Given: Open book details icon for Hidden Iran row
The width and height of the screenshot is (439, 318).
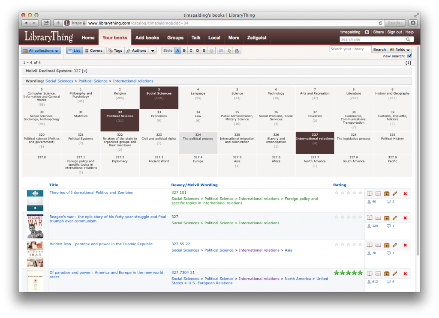Looking at the screenshot, I should click(x=370, y=245).
